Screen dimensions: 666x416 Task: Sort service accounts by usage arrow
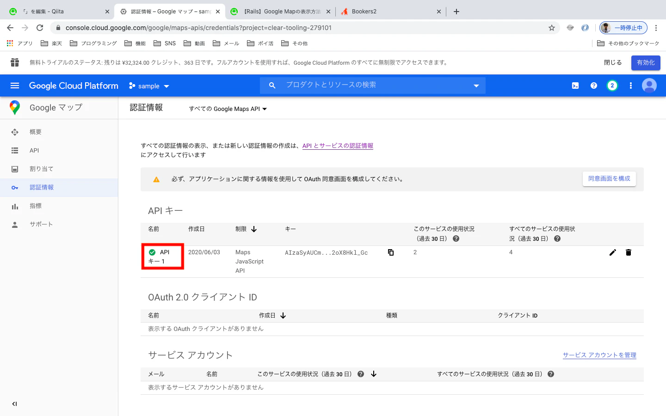click(x=374, y=374)
